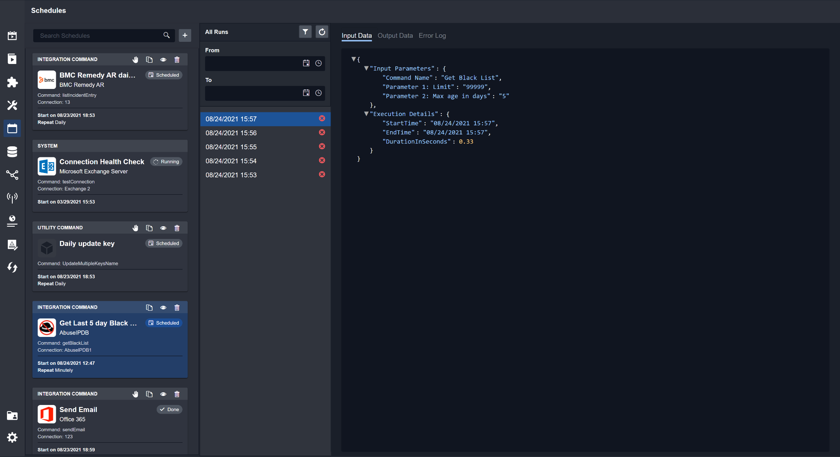Switch to the Output Data tab
This screenshot has height=457, width=840.
395,36
